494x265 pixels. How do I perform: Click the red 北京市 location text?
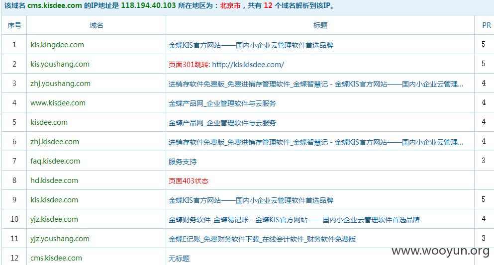click(x=230, y=5)
